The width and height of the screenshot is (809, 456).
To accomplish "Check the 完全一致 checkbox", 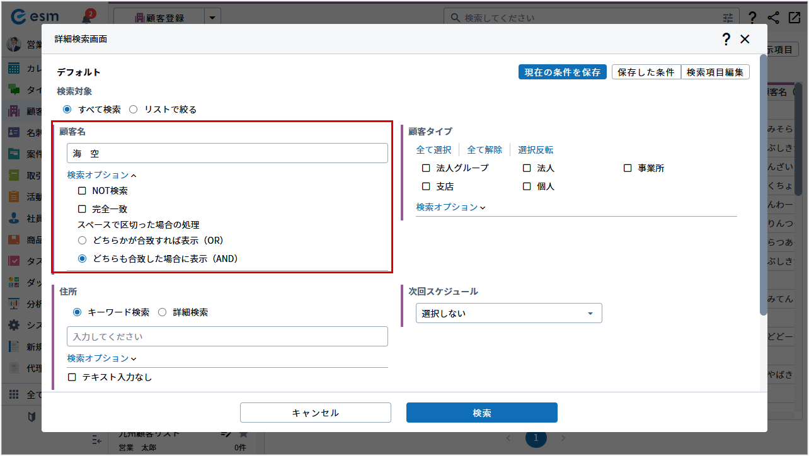I will 82,209.
